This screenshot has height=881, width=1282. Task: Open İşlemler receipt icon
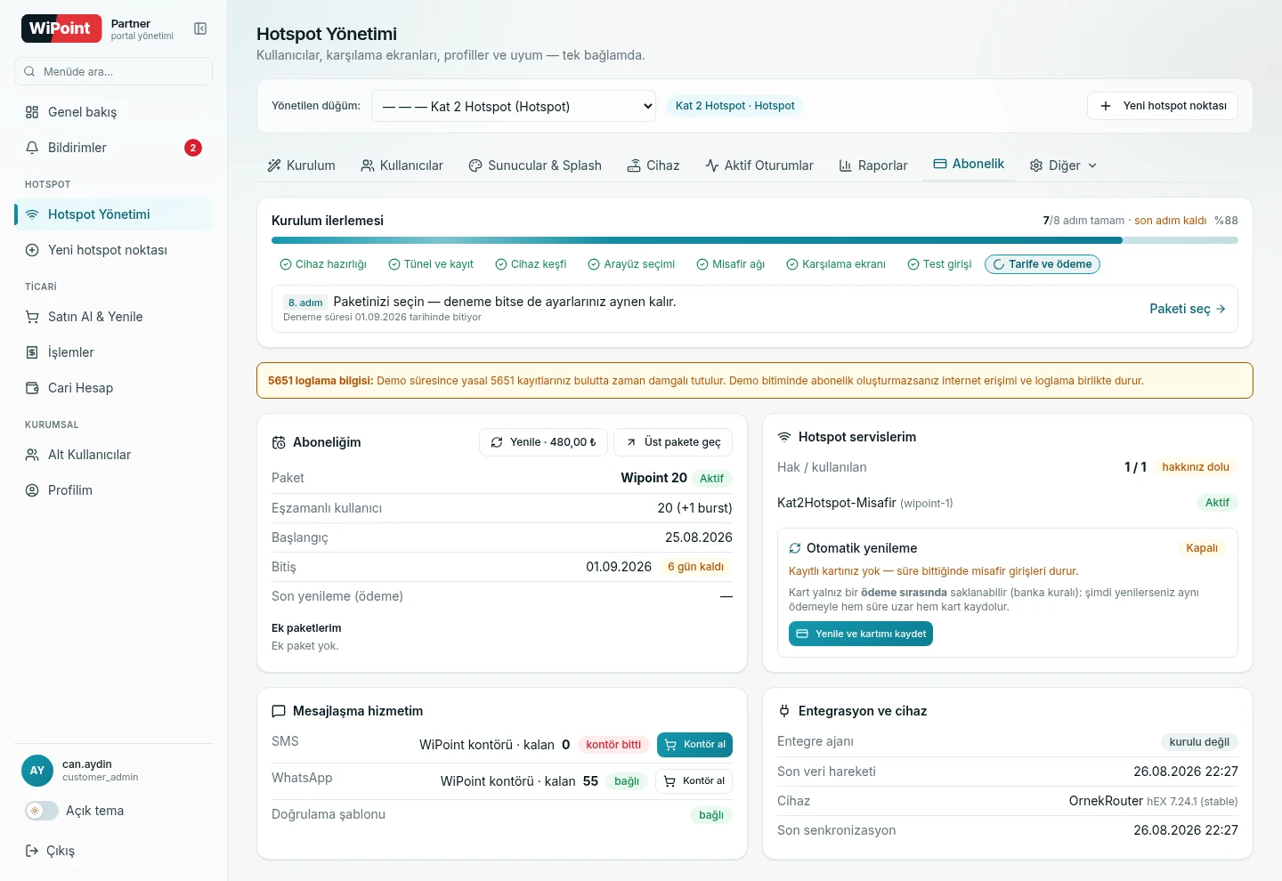pos(32,352)
